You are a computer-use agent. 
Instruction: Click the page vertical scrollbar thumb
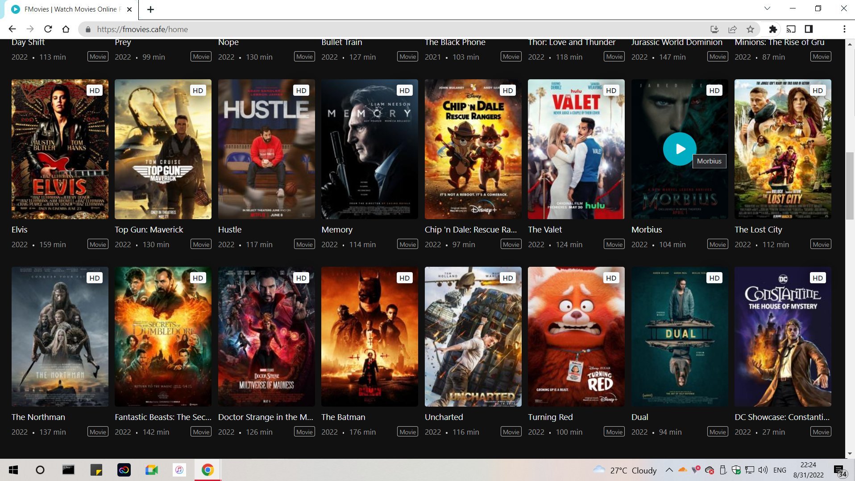tap(850, 185)
